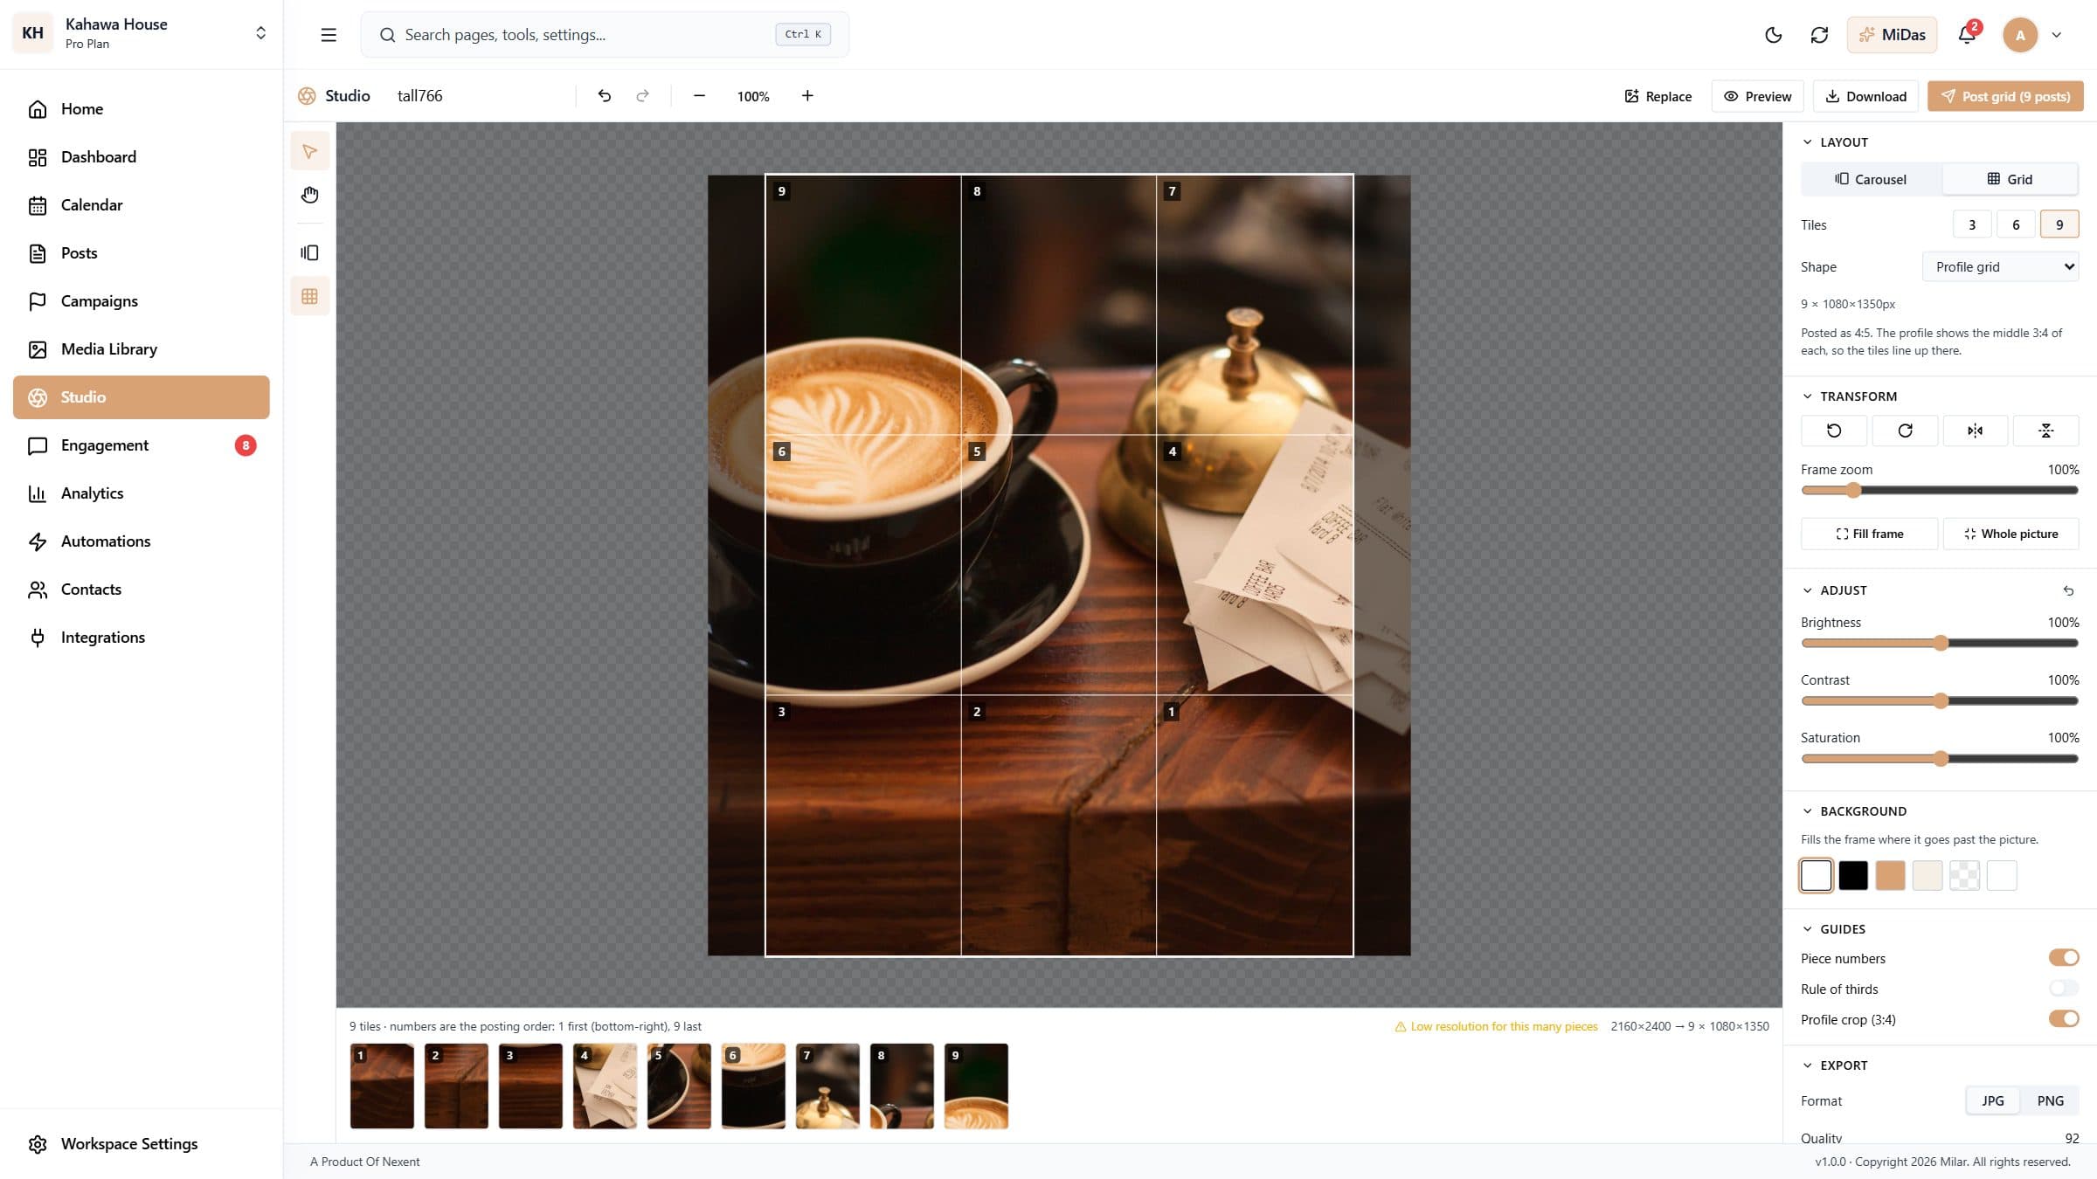Screen dimensions: 2097x1179
Task: Click the Fill frame button
Action: tap(1869, 534)
